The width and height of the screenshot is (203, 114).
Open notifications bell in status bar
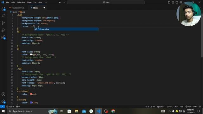[x=200, y=107]
